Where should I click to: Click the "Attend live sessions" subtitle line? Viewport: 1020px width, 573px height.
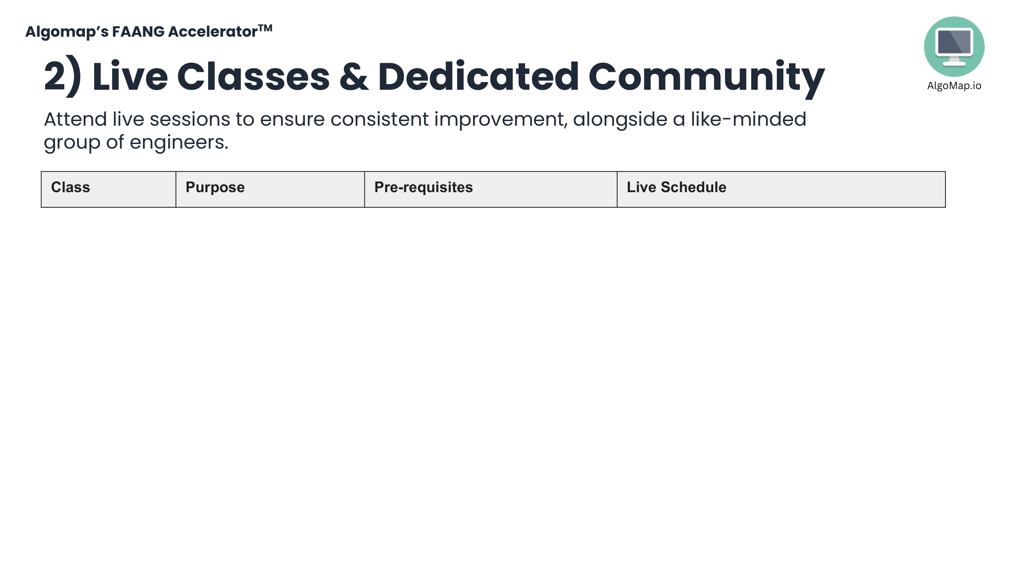(x=425, y=120)
